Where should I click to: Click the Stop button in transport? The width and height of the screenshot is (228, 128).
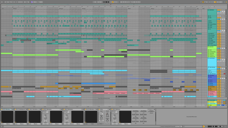[x=106, y=2]
